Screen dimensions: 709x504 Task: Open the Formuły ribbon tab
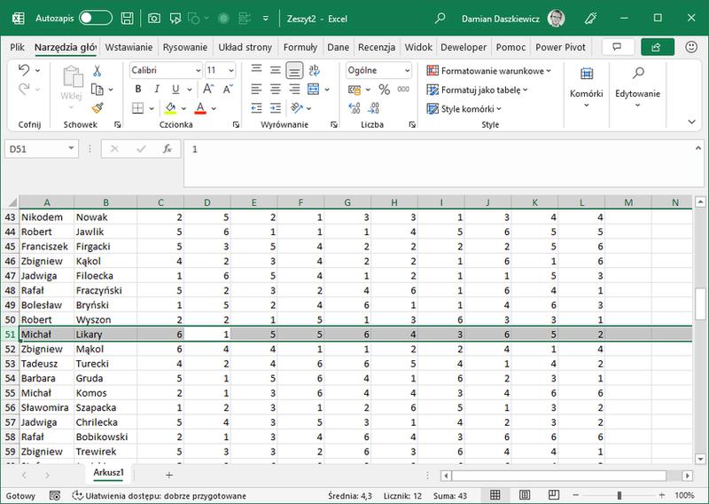(x=300, y=47)
